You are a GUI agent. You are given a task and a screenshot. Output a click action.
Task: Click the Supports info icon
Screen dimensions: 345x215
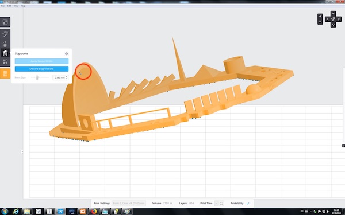pos(66,54)
